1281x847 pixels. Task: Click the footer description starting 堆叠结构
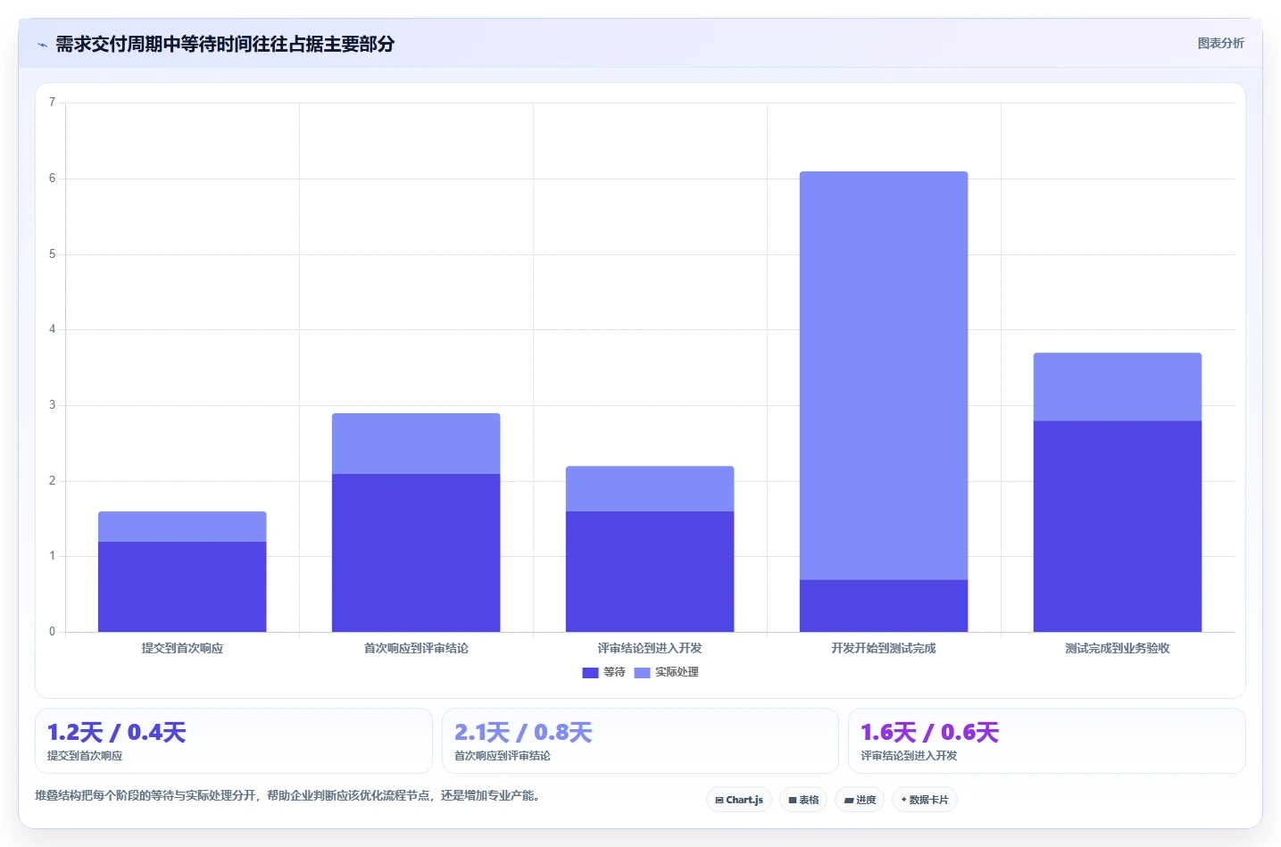[x=289, y=795]
